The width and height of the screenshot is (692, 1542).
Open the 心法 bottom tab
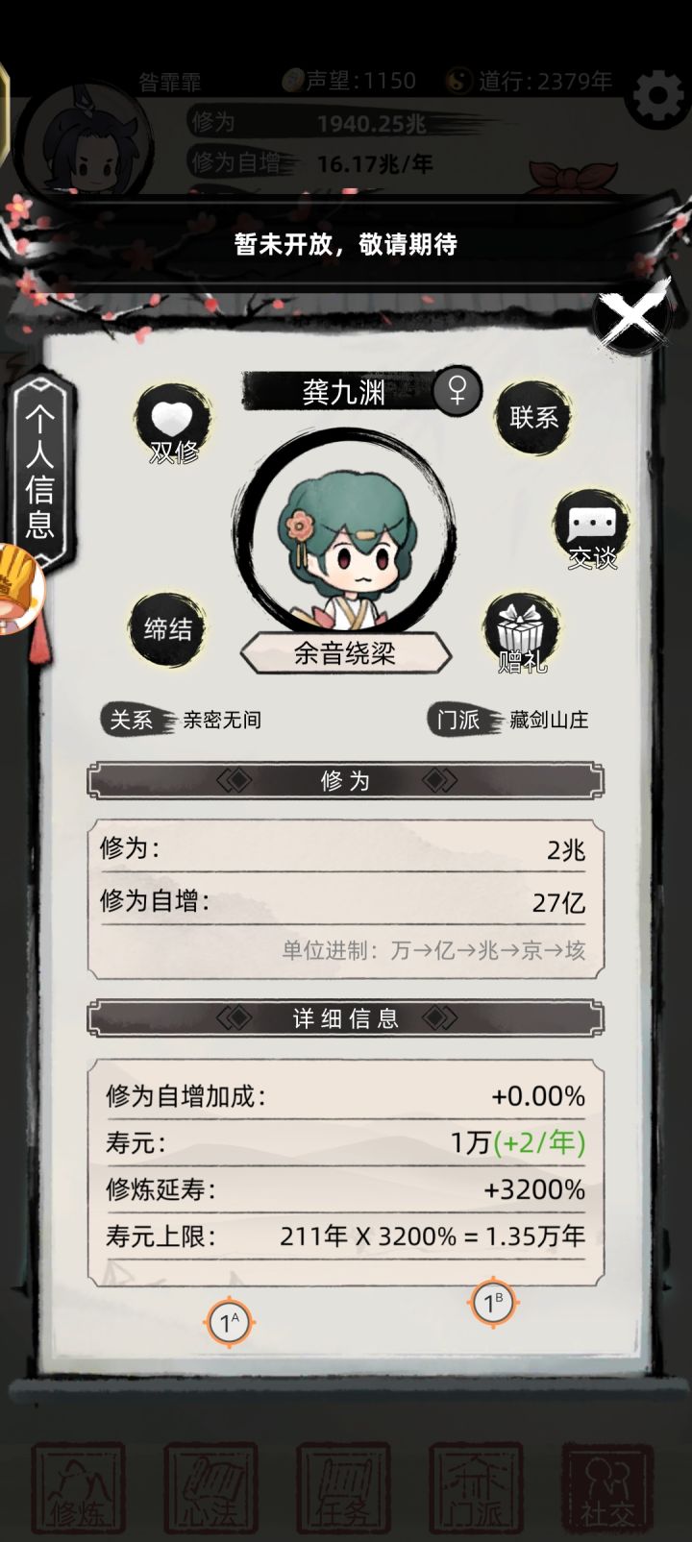click(210, 1488)
